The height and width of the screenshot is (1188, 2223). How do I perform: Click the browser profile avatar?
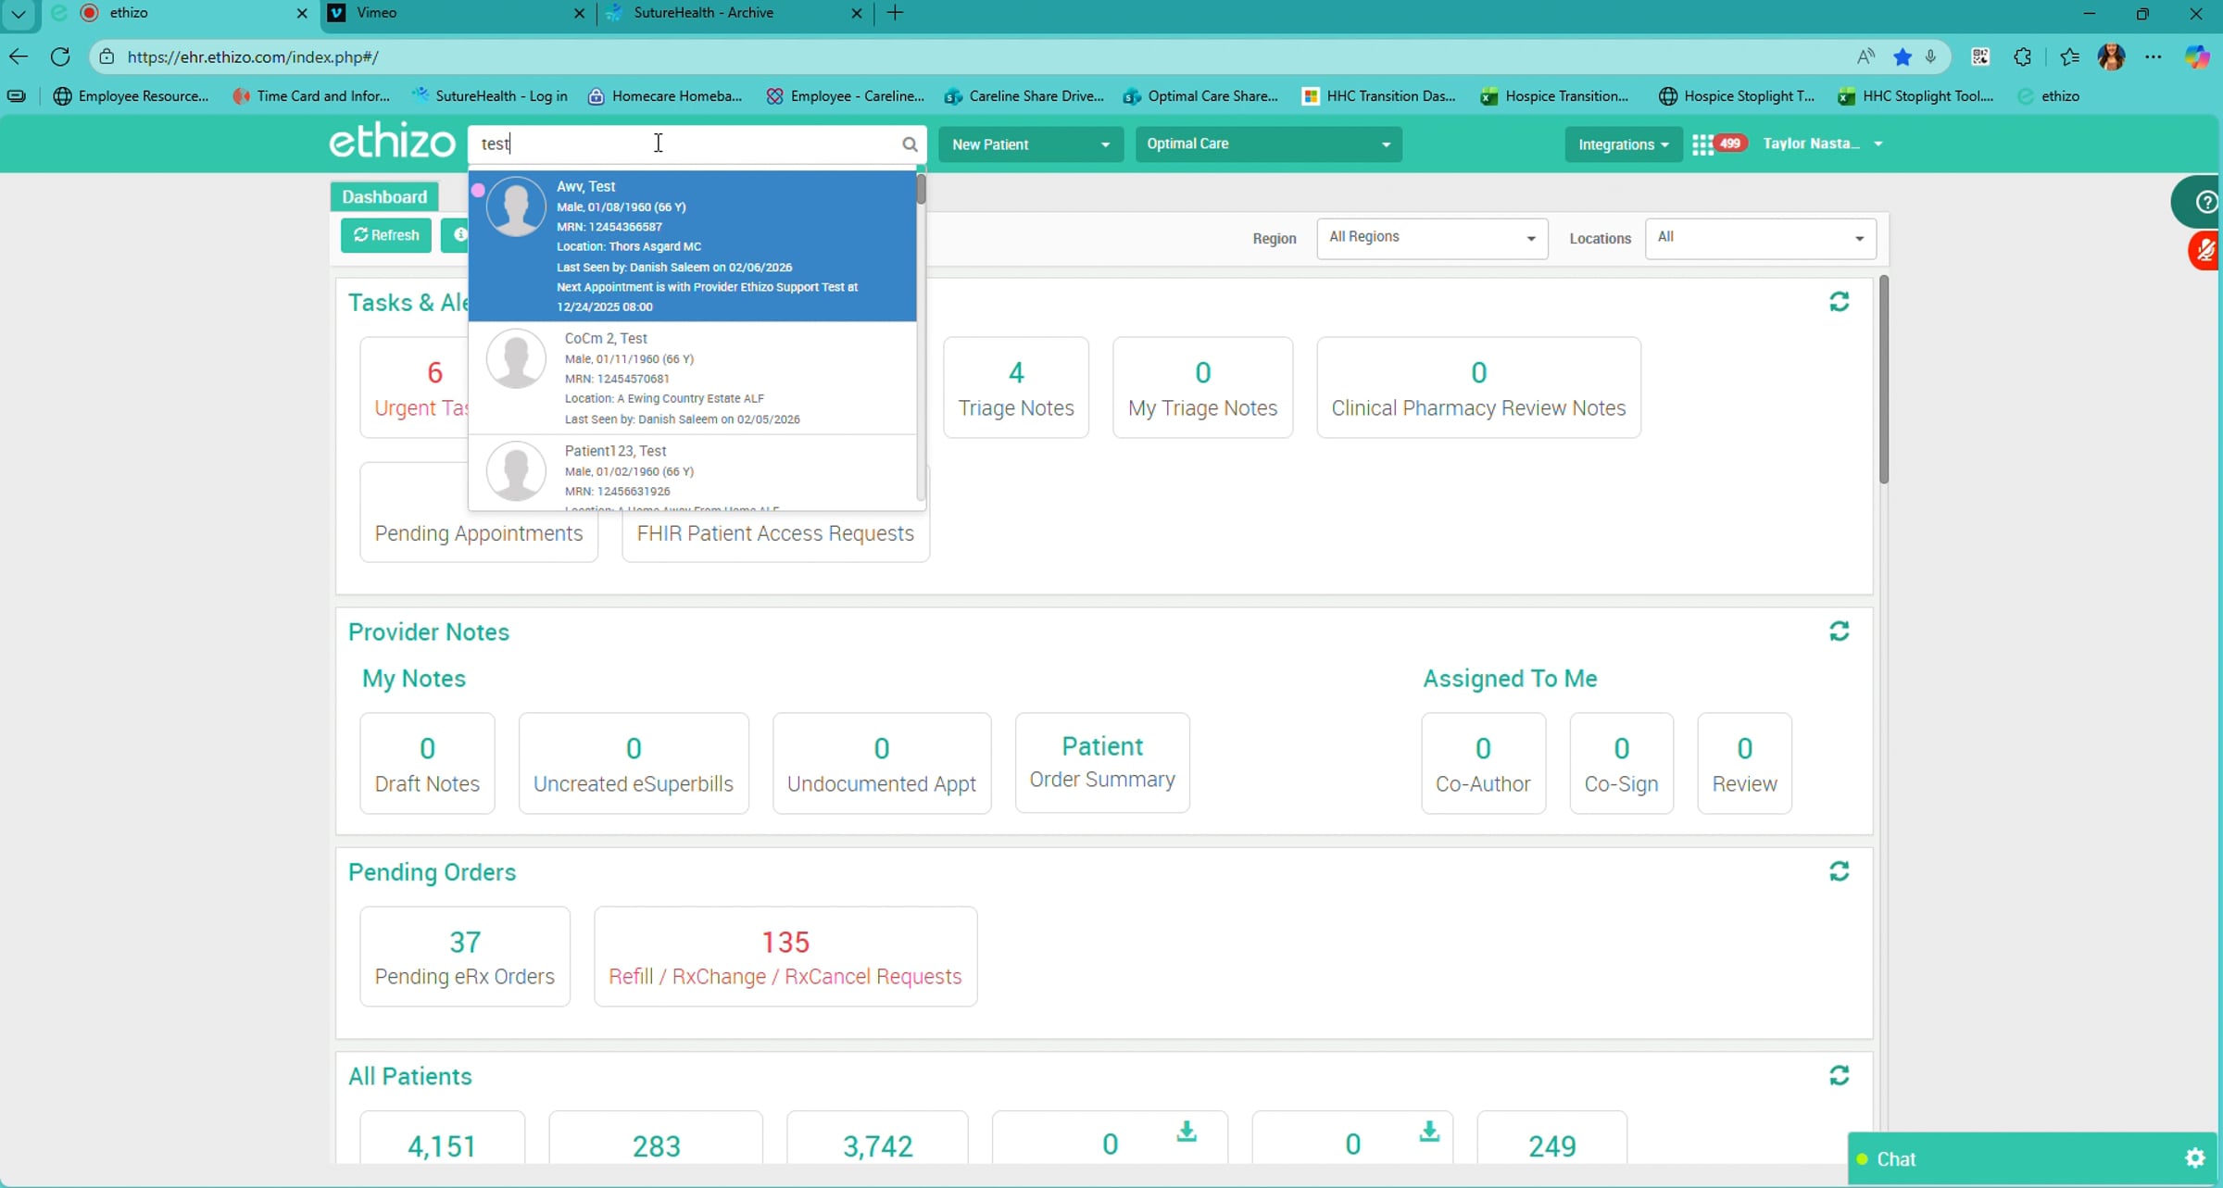(x=2111, y=57)
